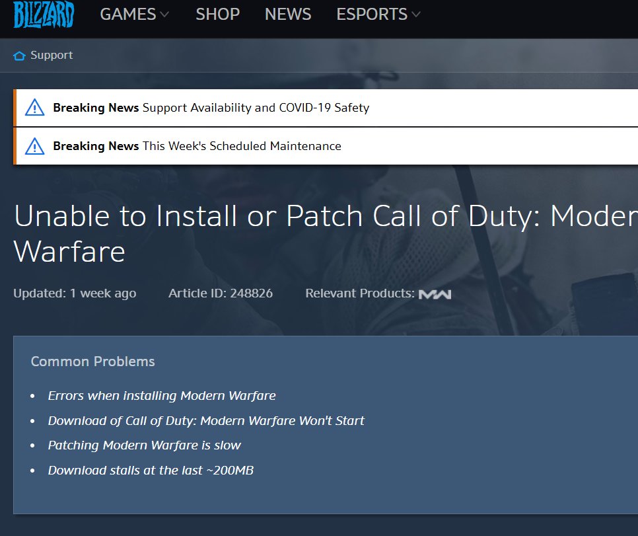Open 'Patching Modern Warfare is slow' link
This screenshot has width=638, height=536.
click(x=145, y=445)
